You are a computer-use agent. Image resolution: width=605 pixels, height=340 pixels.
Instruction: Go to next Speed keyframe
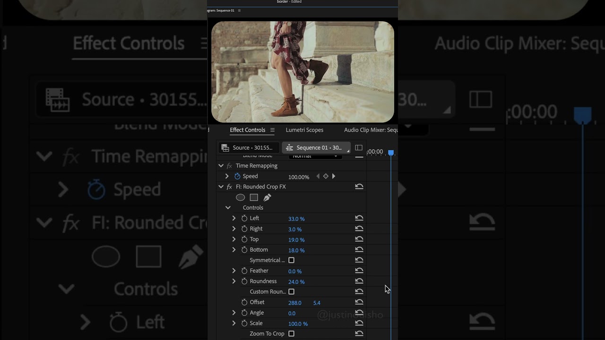pos(334,176)
